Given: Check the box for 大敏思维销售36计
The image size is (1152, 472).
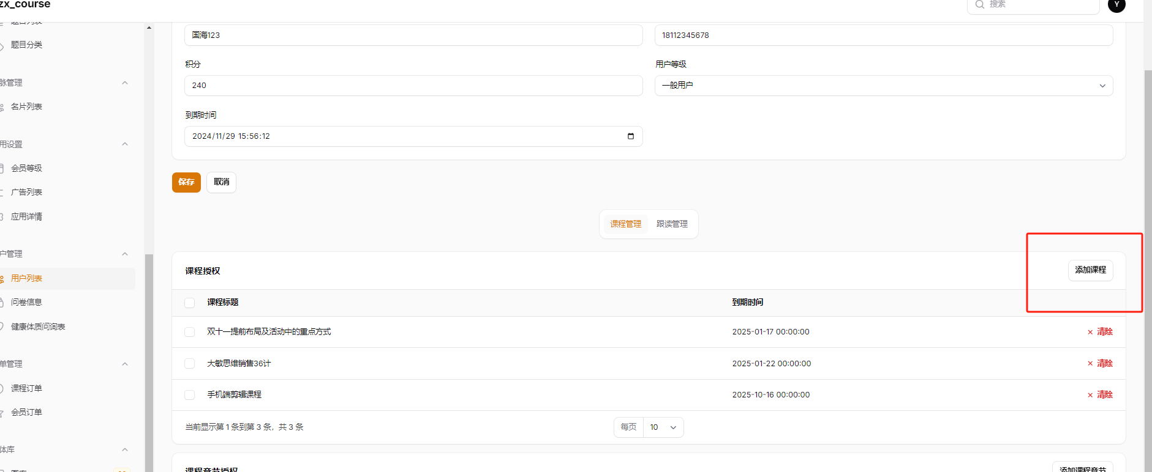Looking at the screenshot, I should 190,364.
